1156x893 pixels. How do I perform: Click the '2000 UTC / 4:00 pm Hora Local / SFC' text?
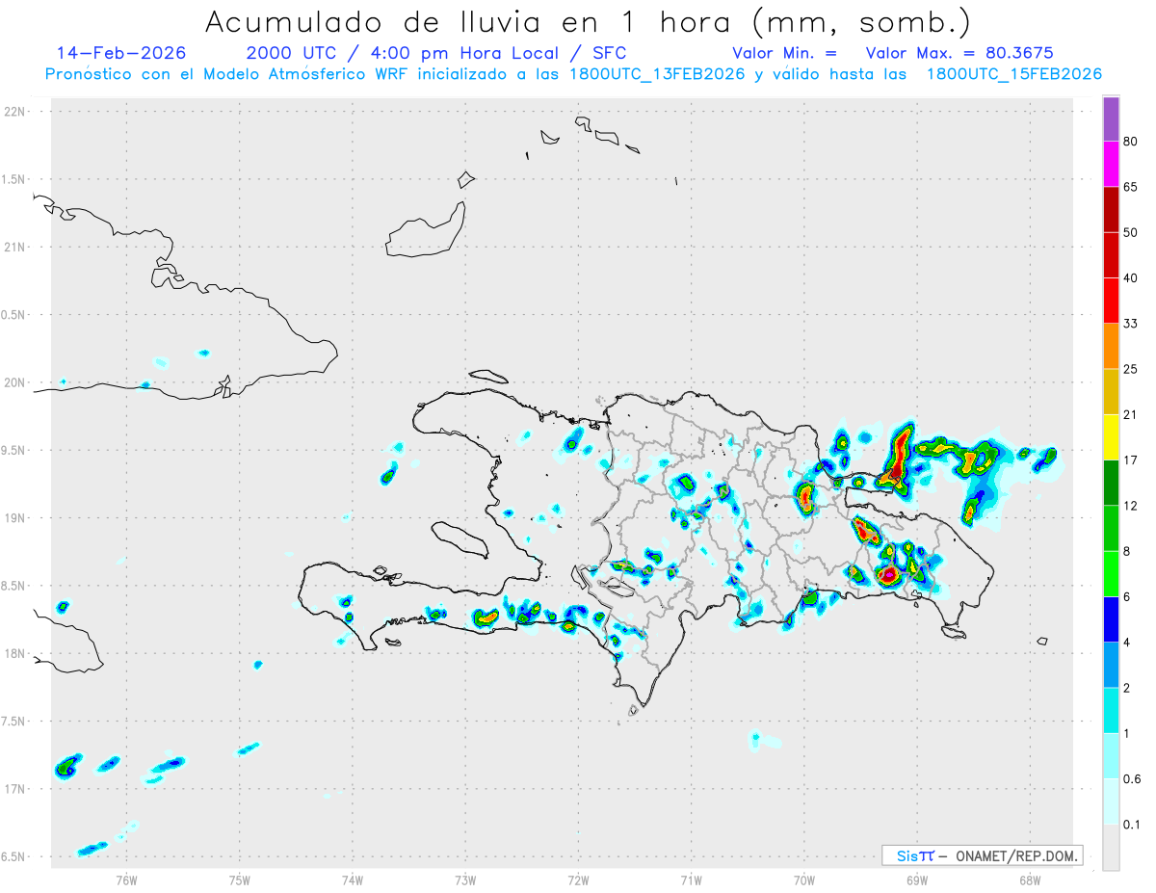click(x=436, y=53)
